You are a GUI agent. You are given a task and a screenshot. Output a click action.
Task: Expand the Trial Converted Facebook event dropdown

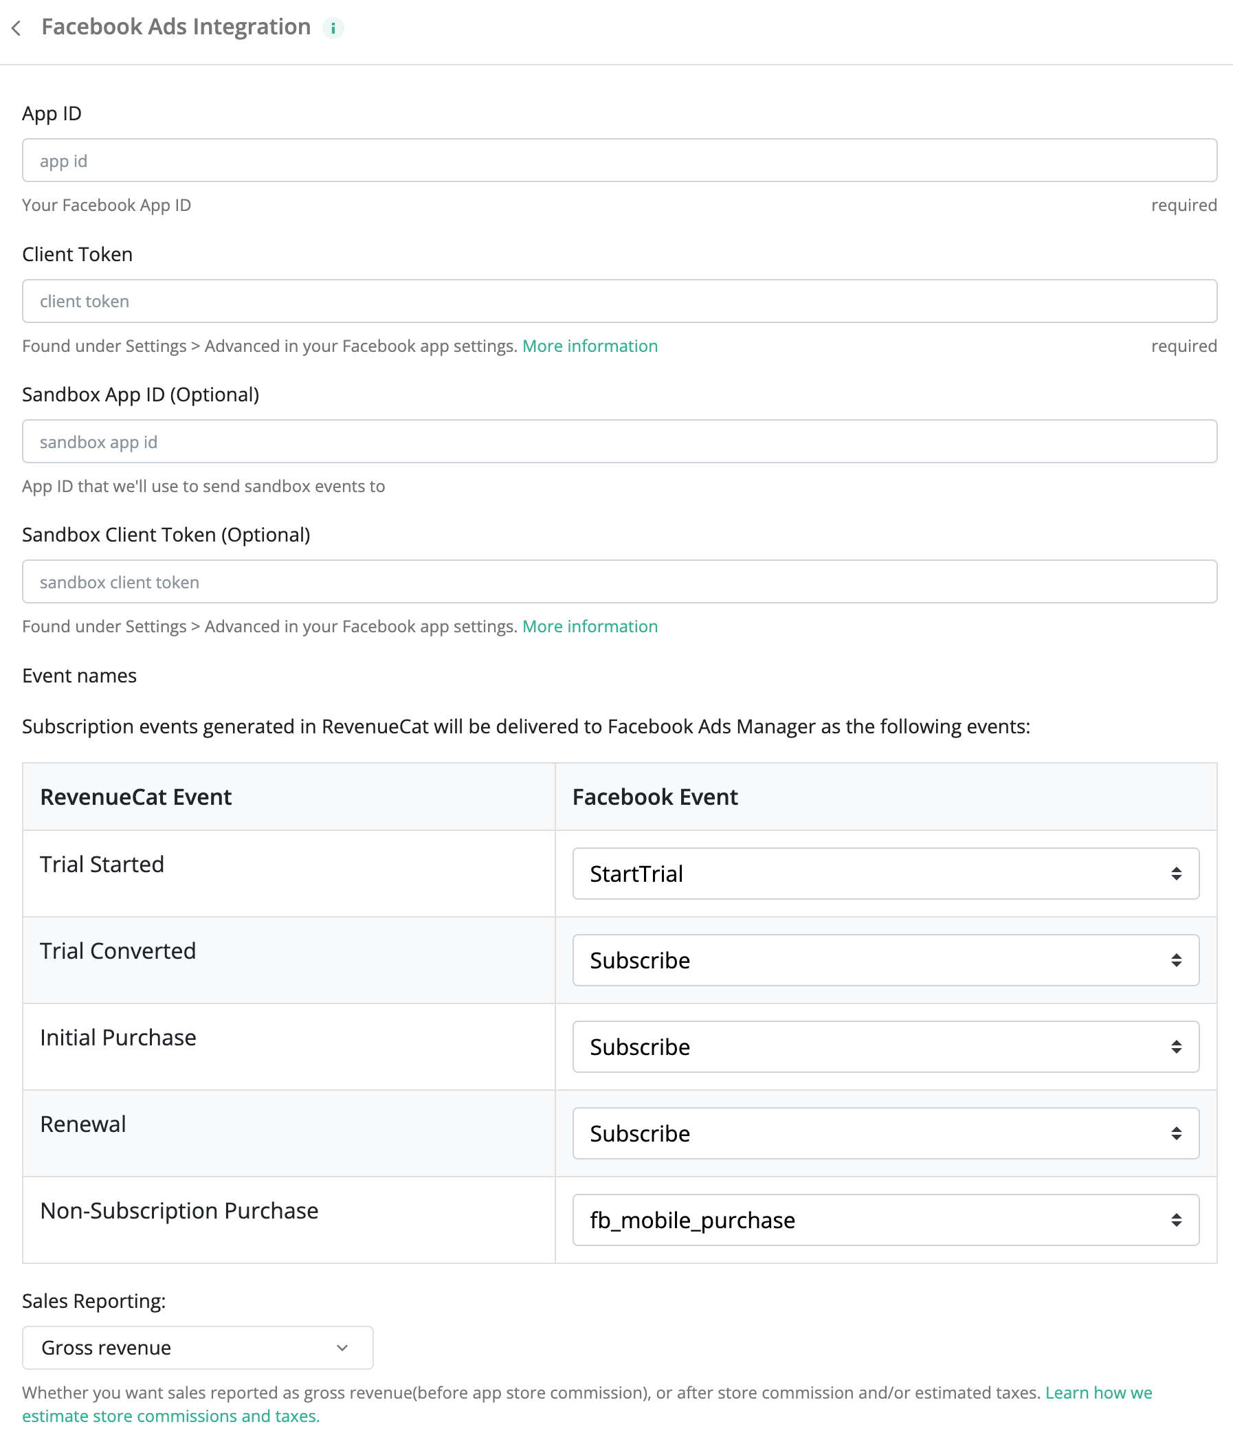pos(885,959)
